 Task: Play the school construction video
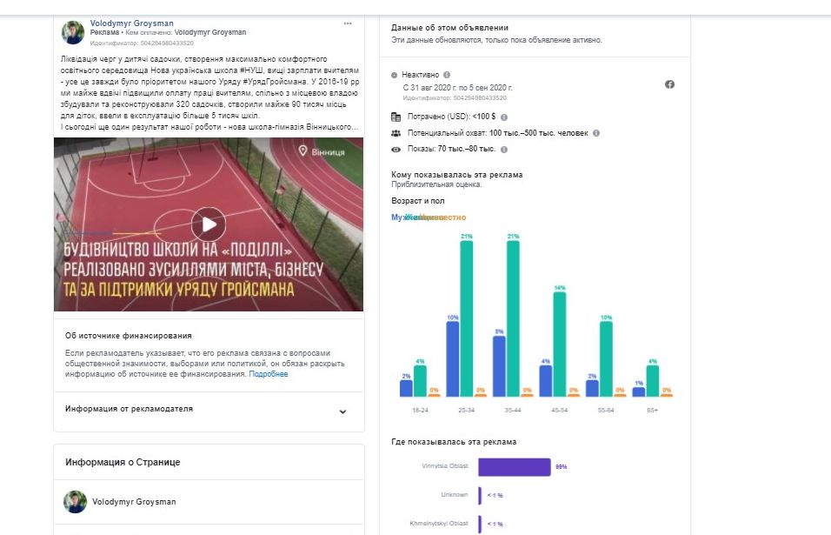tap(209, 224)
